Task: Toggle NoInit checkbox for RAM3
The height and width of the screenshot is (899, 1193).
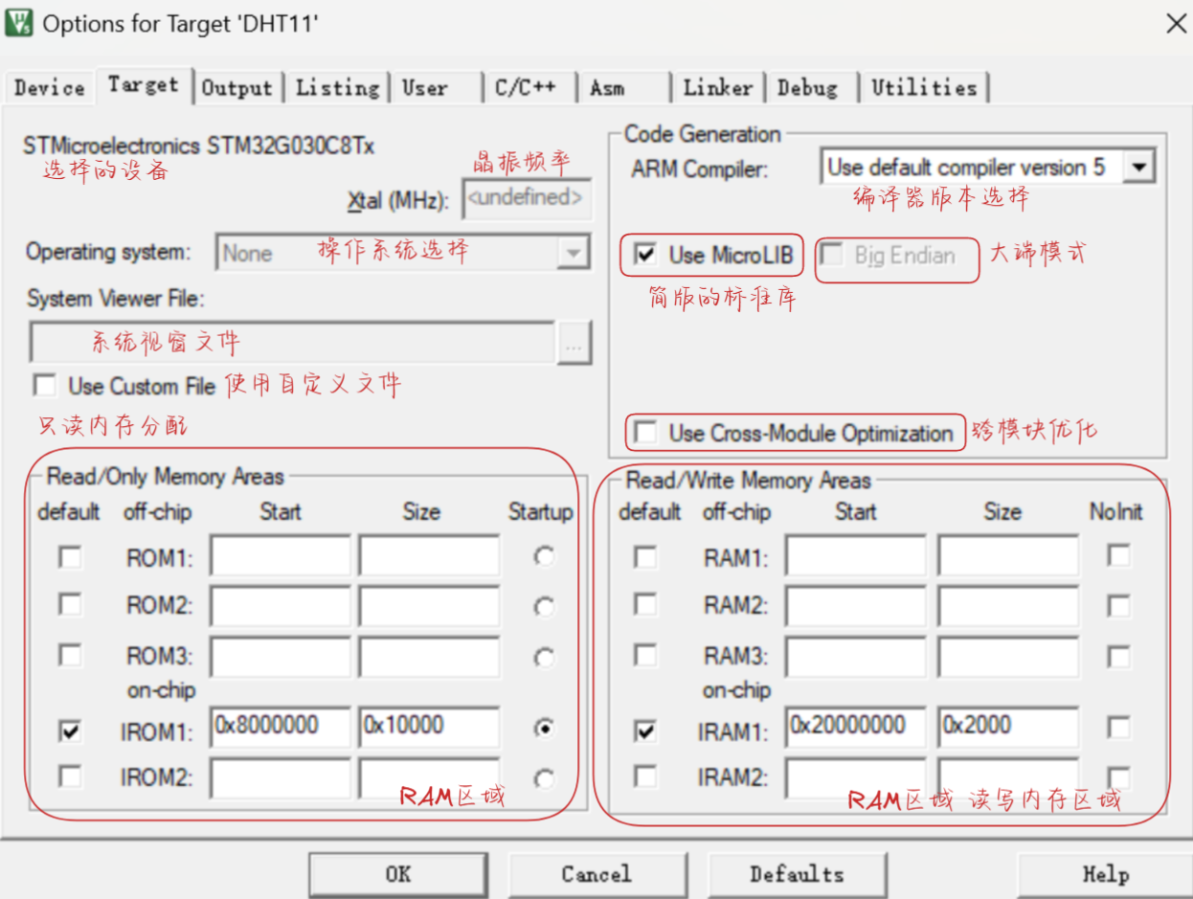Action: click(1118, 656)
